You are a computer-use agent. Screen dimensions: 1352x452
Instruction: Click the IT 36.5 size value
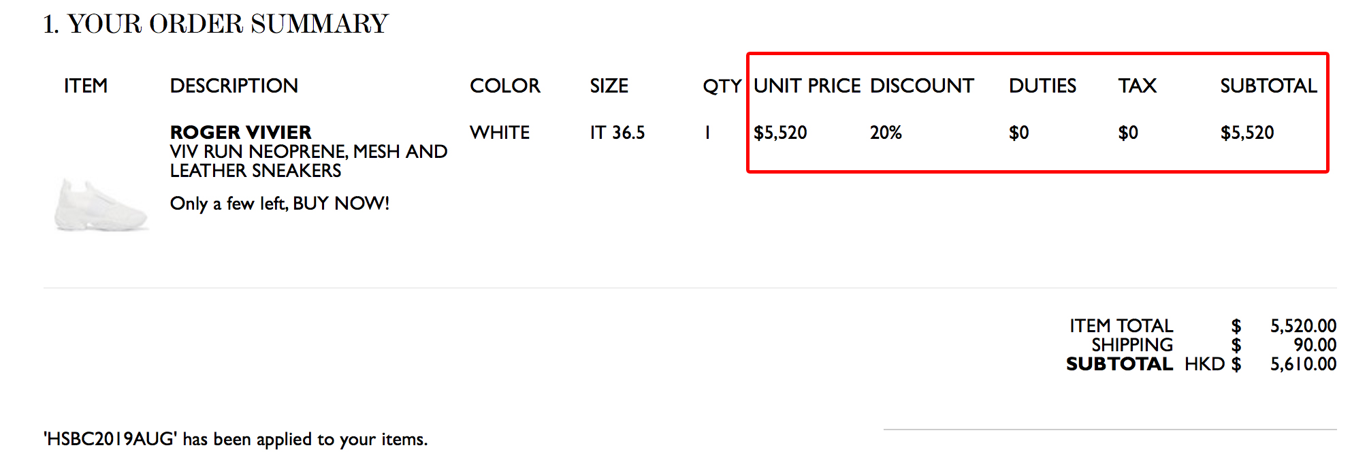coord(617,132)
